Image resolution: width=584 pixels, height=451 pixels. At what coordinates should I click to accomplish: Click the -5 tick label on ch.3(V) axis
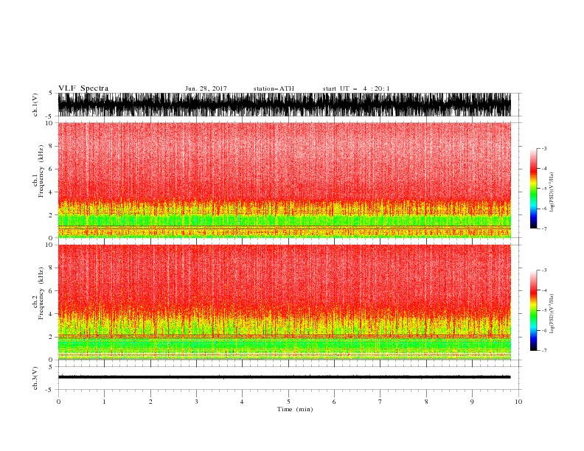(x=49, y=390)
